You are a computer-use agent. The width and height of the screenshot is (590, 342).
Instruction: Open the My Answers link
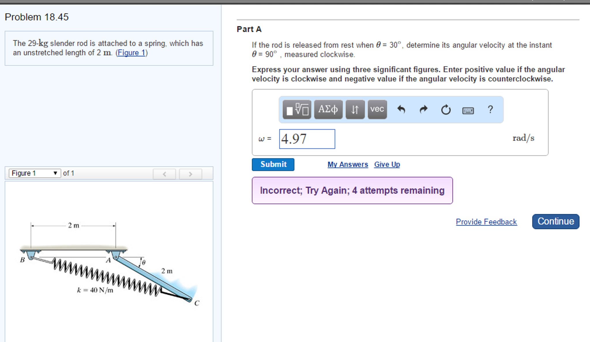[347, 165]
